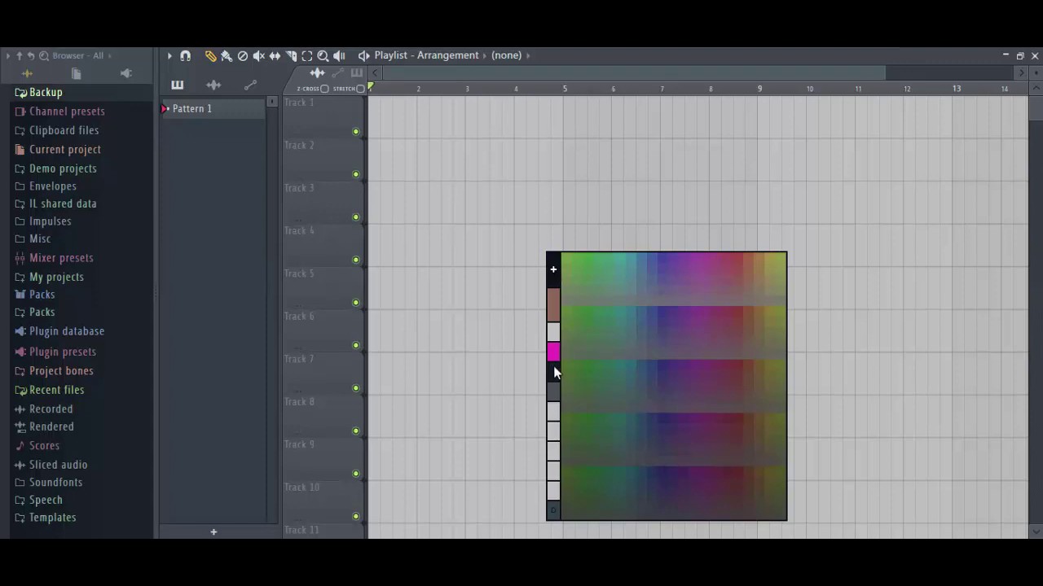Image resolution: width=1043 pixels, height=586 pixels.
Task: Show automation clips in the picker panel
Action: pyautogui.click(x=250, y=85)
